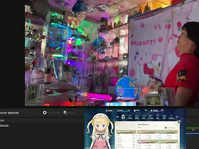This screenshot has width=199, height=149.
Task: Click the green-bar attribute header icon
Action: click(160, 142)
